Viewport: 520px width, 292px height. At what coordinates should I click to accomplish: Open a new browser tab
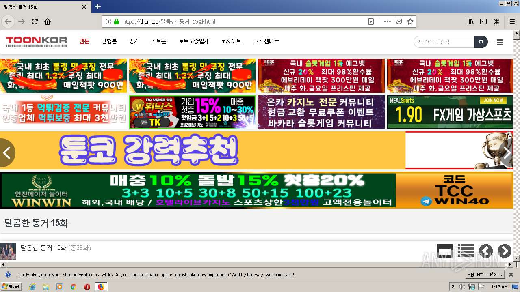point(98,6)
